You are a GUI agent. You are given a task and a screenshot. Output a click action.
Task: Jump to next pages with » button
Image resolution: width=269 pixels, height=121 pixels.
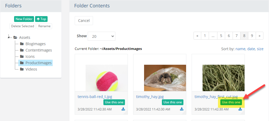point(259,36)
